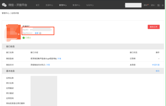This screenshot has width=166, height=106.
Task: Open 帐号中心 in the top navigation
Action: point(90,5)
